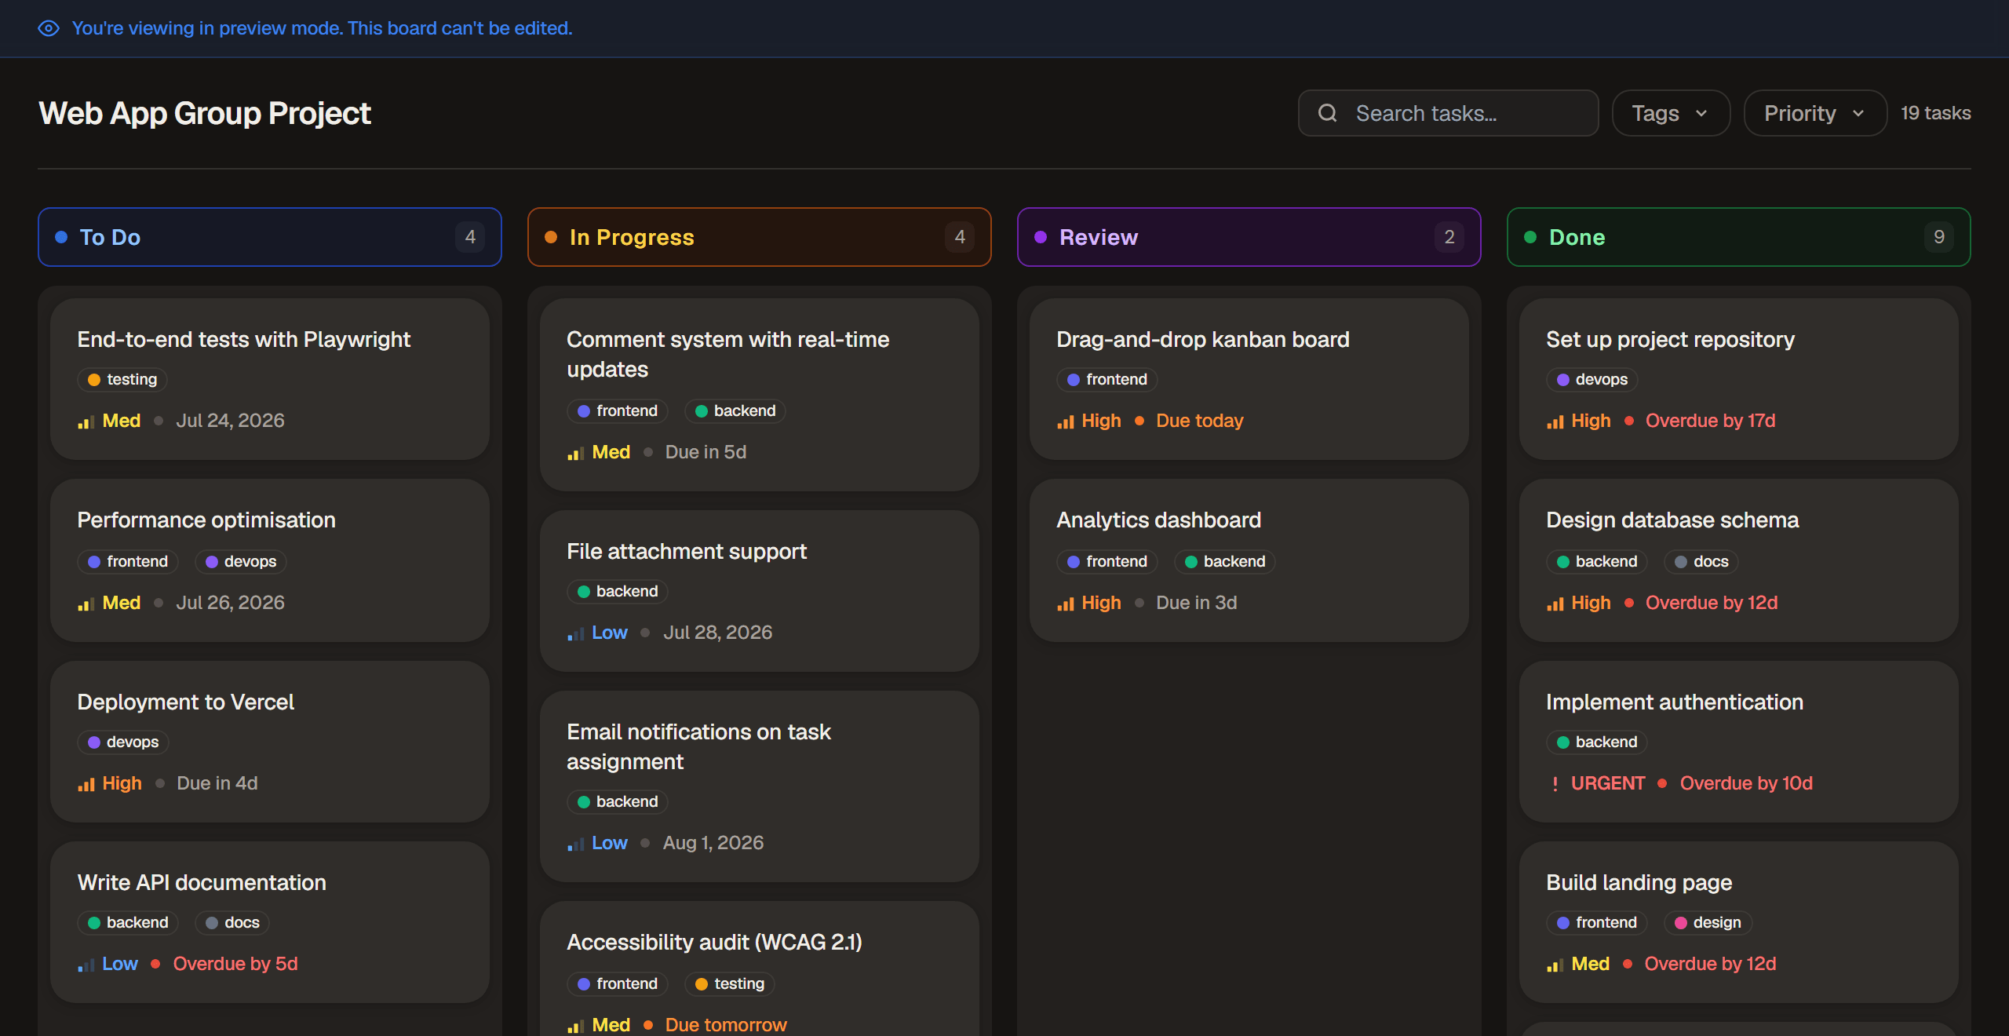Click the 'Aug 1, 2026' due date
2009x1036 pixels.
tap(713, 843)
